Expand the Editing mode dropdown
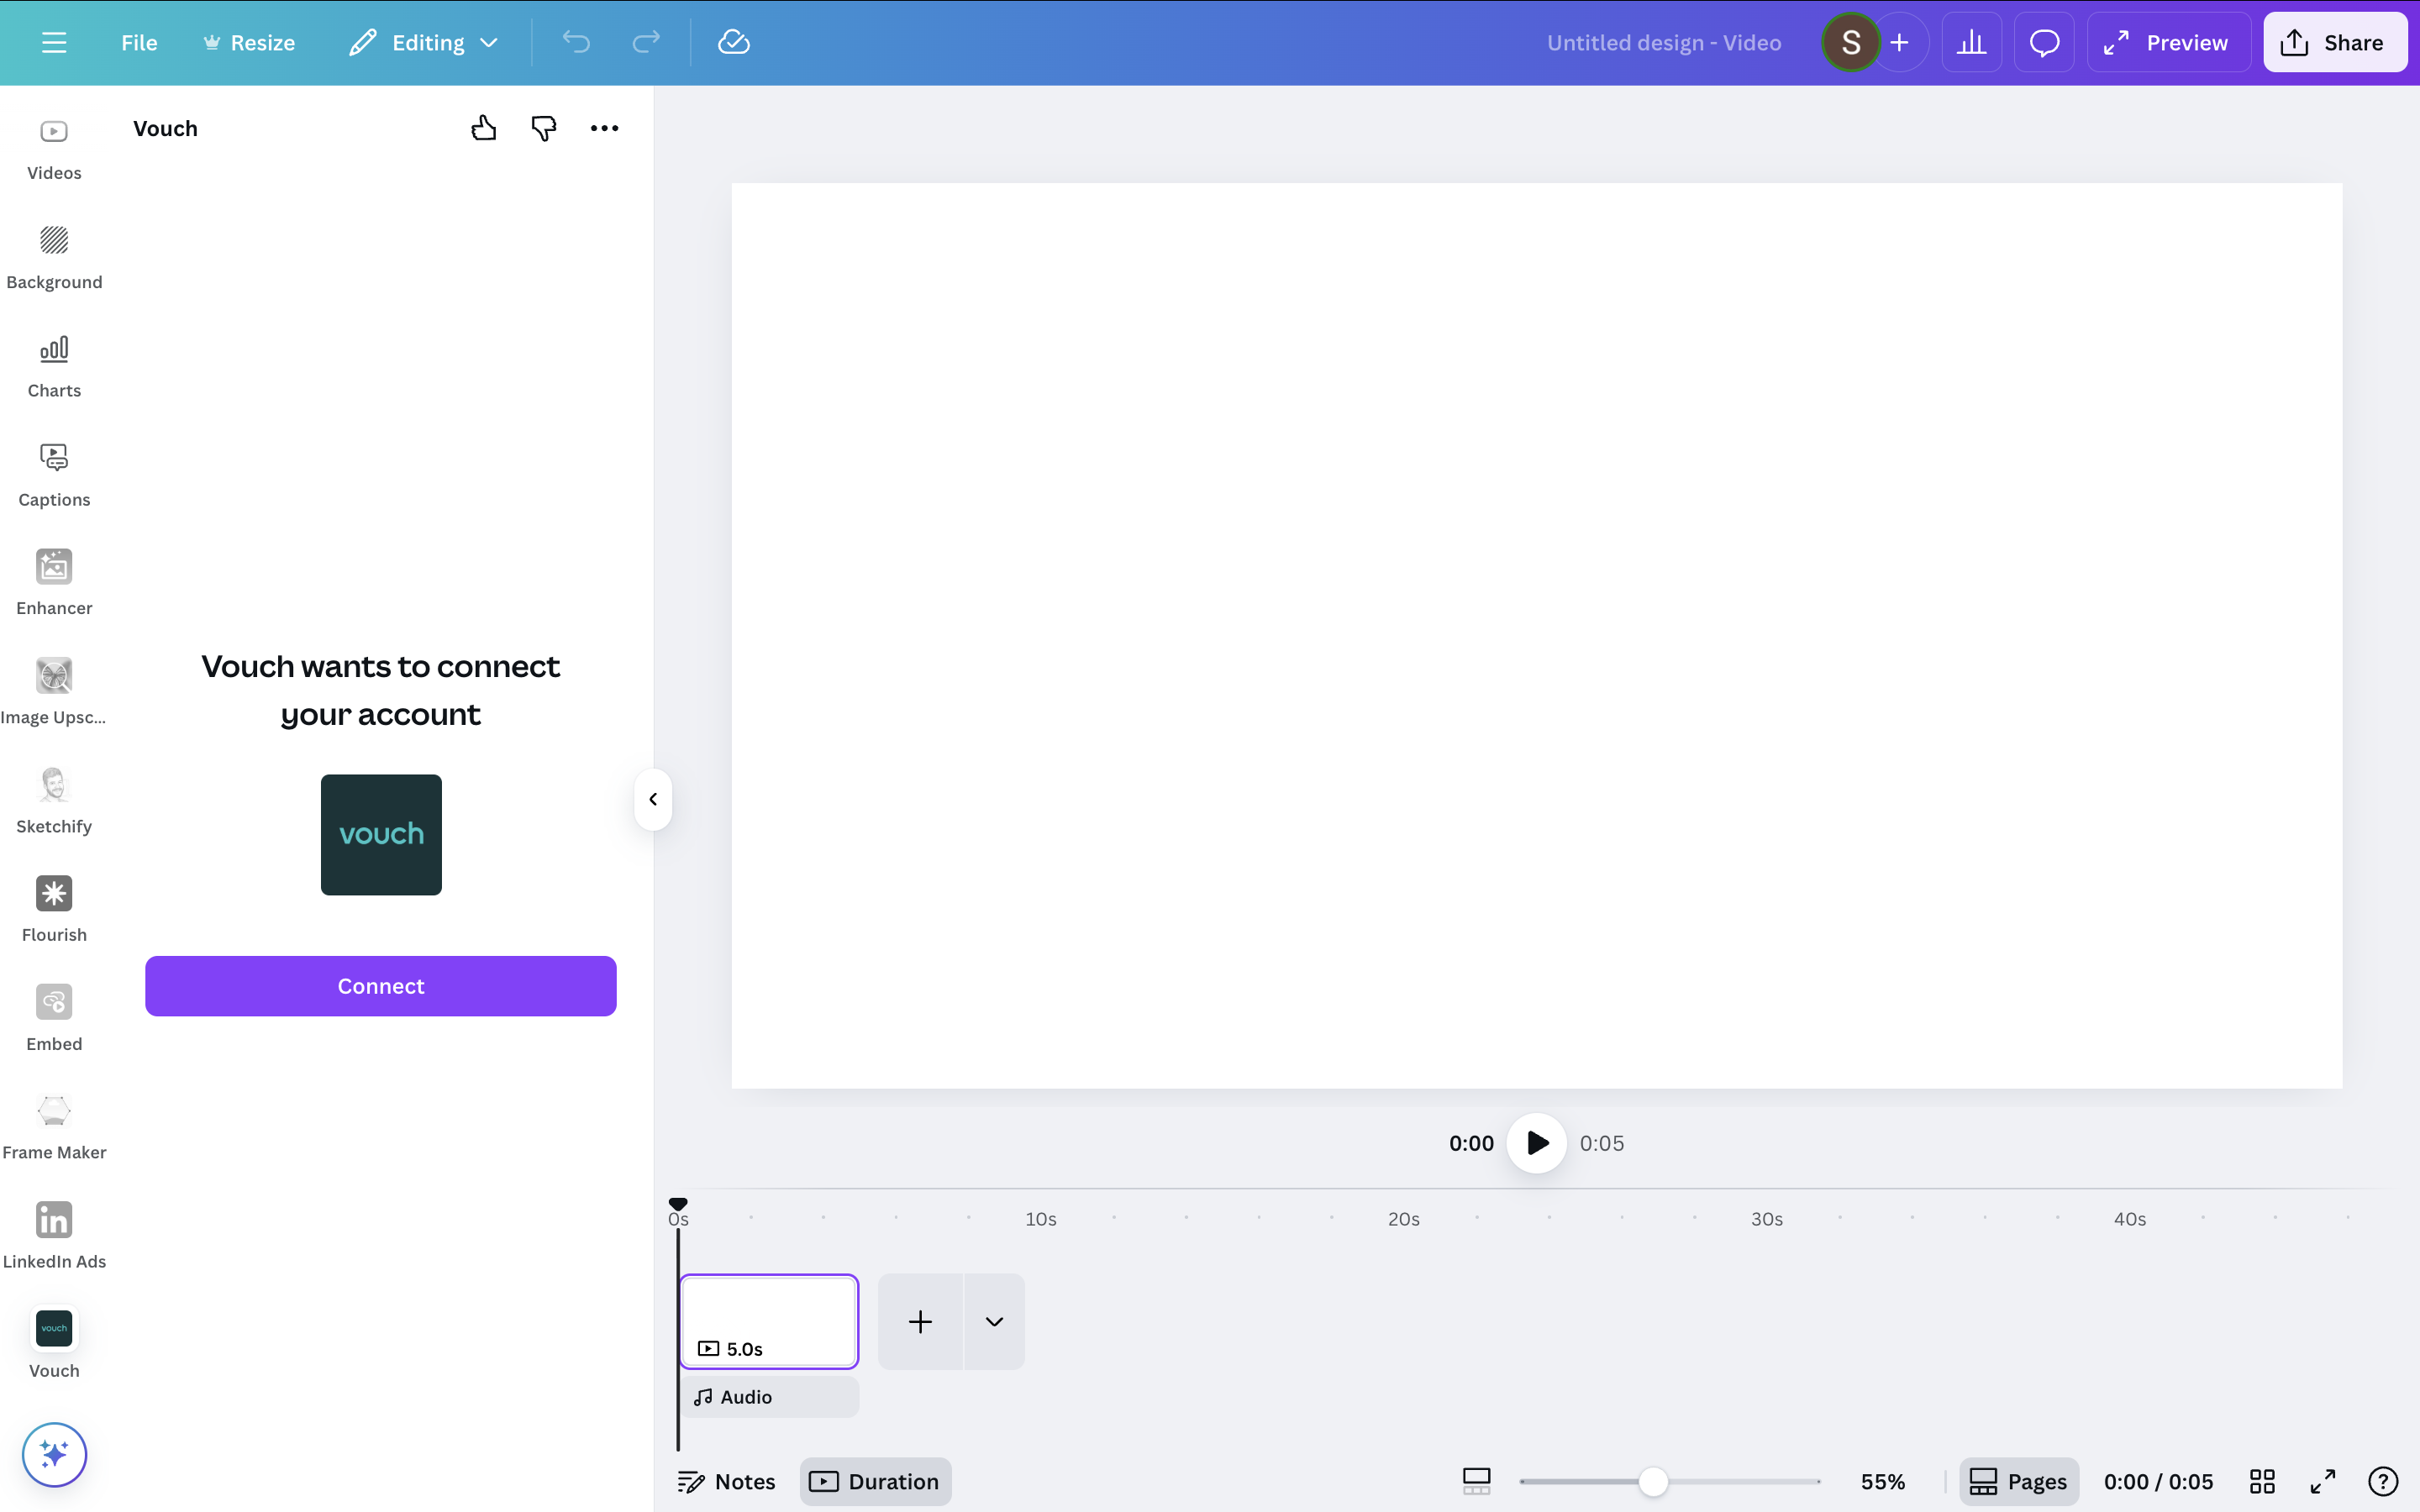Viewport: 2420px width, 1512px height. pos(423,42)
